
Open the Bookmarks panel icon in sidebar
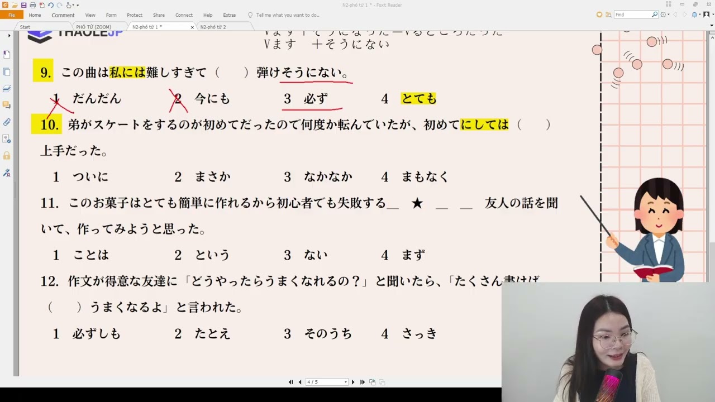coord(7,54)
